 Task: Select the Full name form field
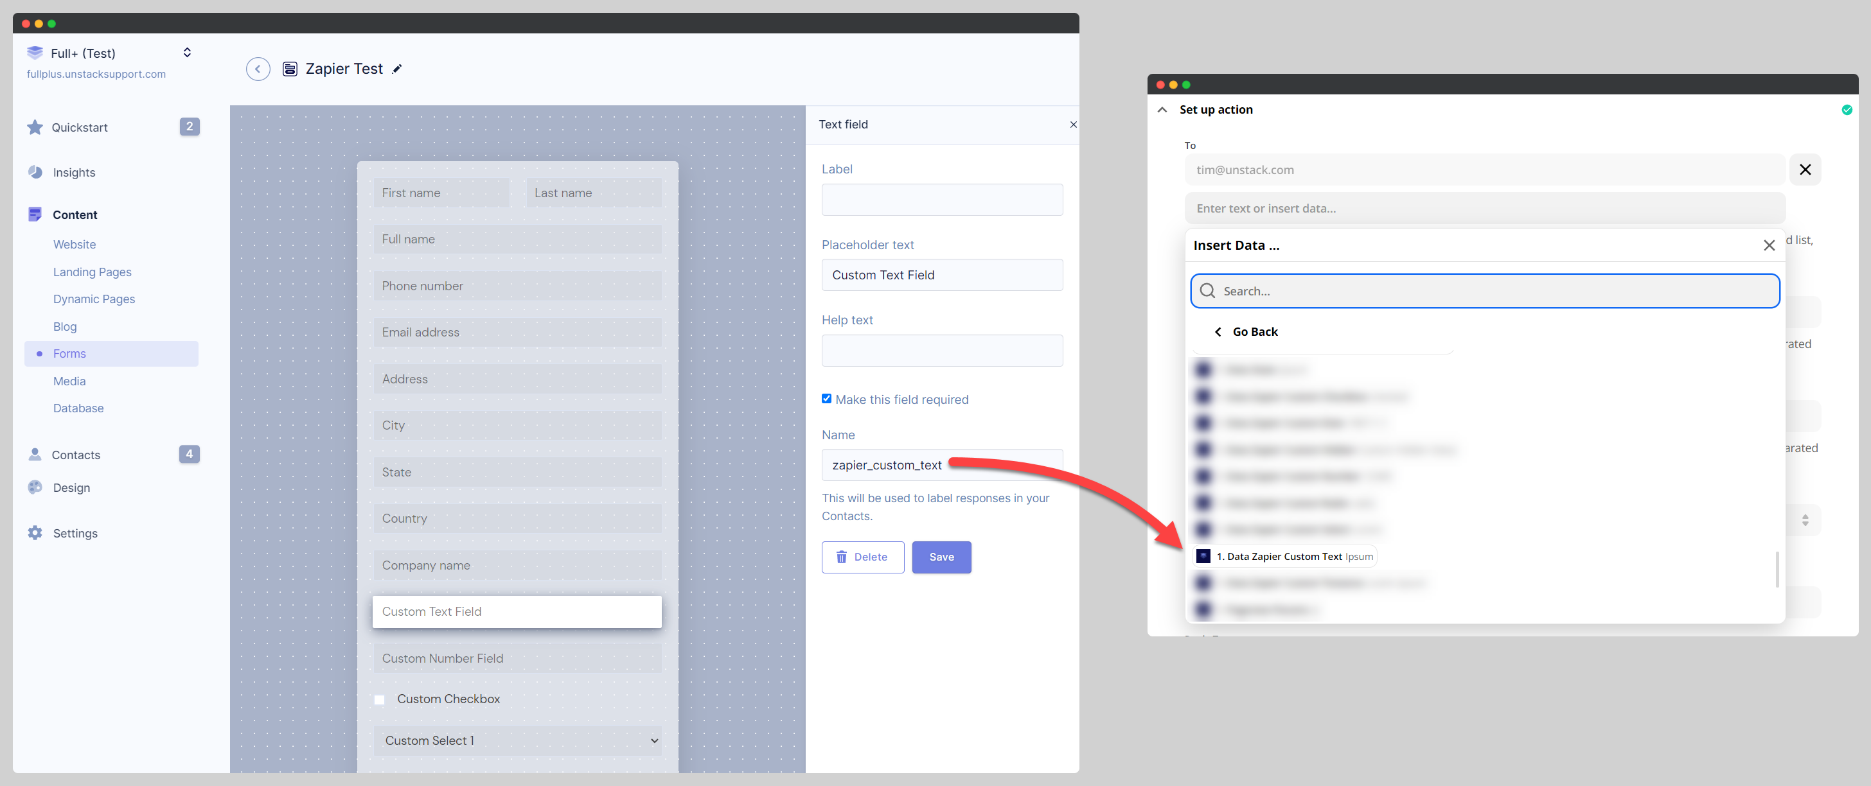pos(517,240)
